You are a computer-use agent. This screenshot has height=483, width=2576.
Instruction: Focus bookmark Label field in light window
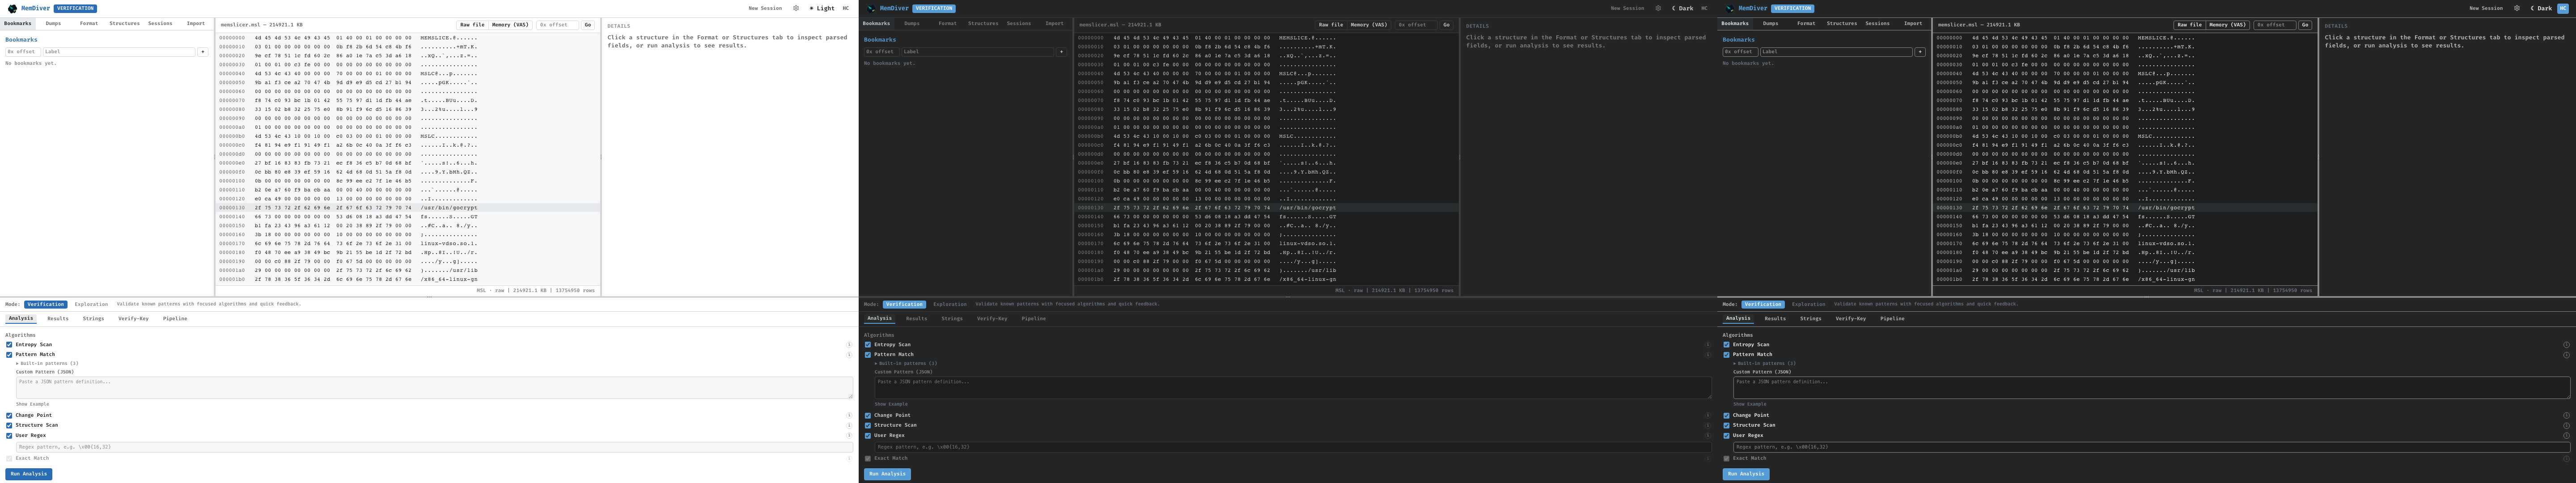click(x=119, y=51)
